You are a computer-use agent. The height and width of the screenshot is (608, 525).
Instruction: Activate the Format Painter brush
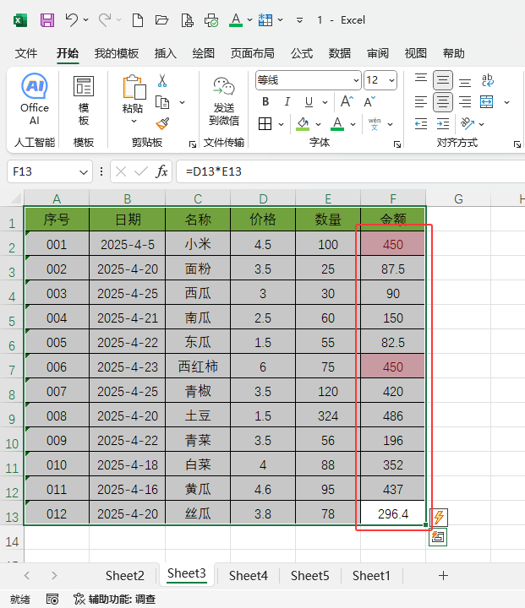tap(162, 123)
